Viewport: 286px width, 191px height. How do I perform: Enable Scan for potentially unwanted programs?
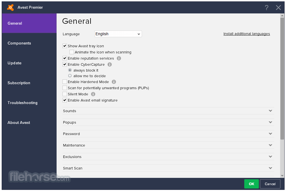click(65, 88)
